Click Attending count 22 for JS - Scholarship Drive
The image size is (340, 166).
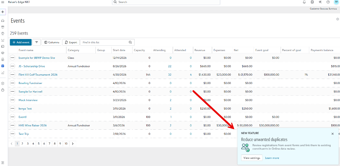pos(170,66)
